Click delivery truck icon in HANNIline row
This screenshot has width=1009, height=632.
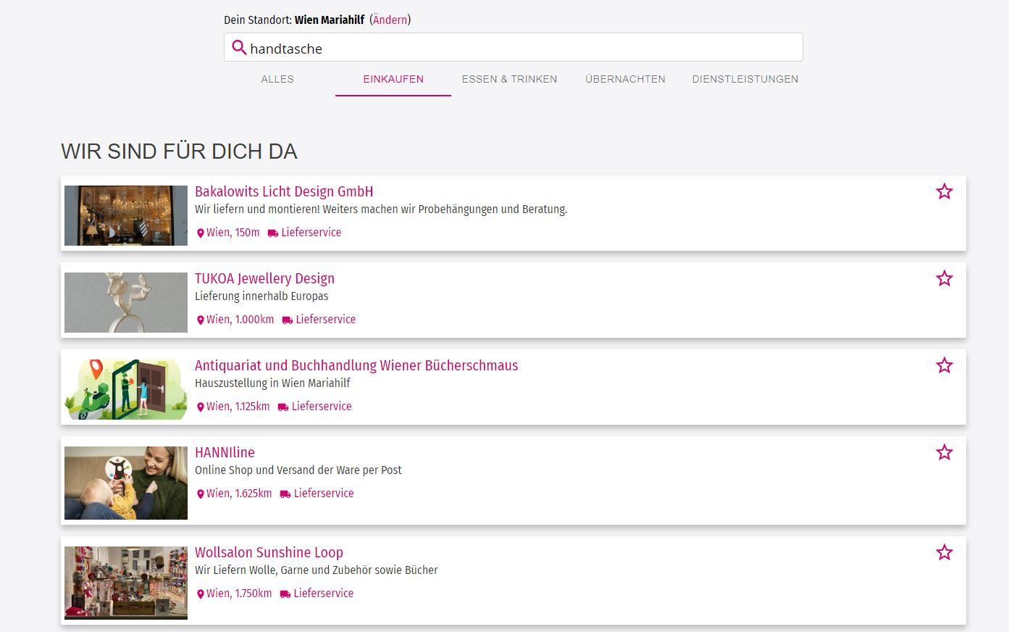coord(285,494)
